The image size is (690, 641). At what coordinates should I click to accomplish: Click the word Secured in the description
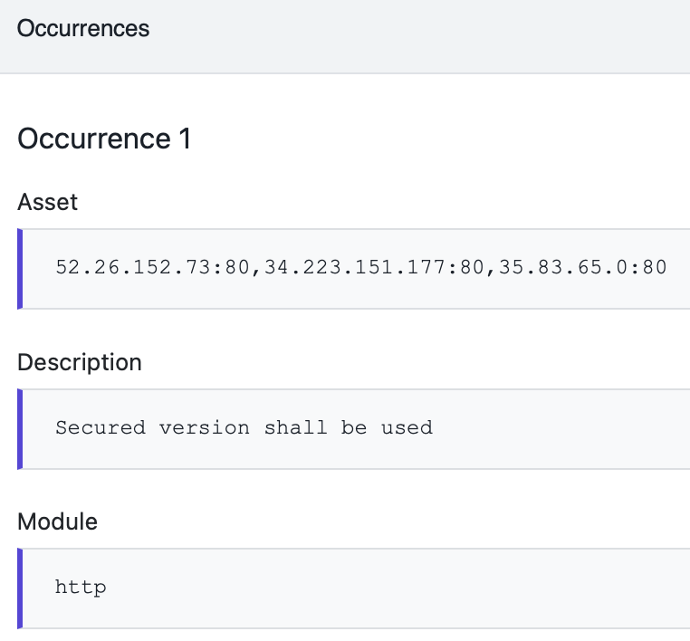coord(101,427)
